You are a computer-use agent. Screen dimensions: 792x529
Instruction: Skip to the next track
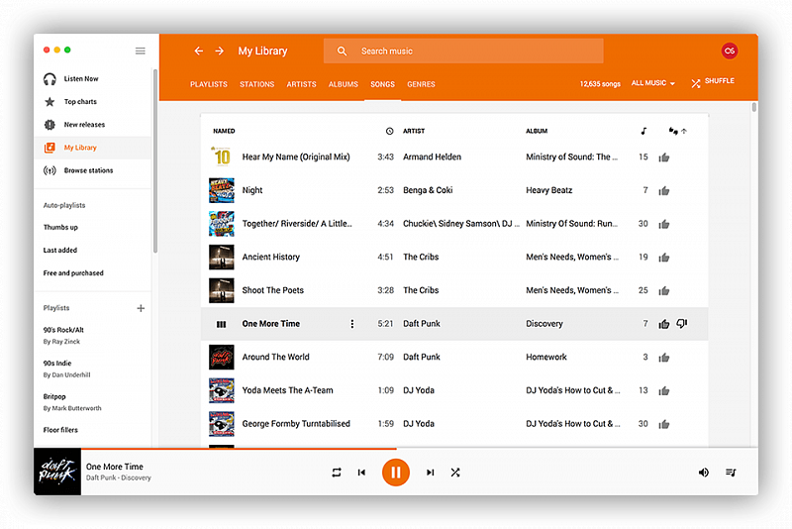tap(430, 473)
